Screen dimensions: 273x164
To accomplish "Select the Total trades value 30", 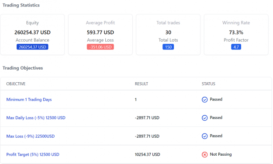I will pos(168,32).
